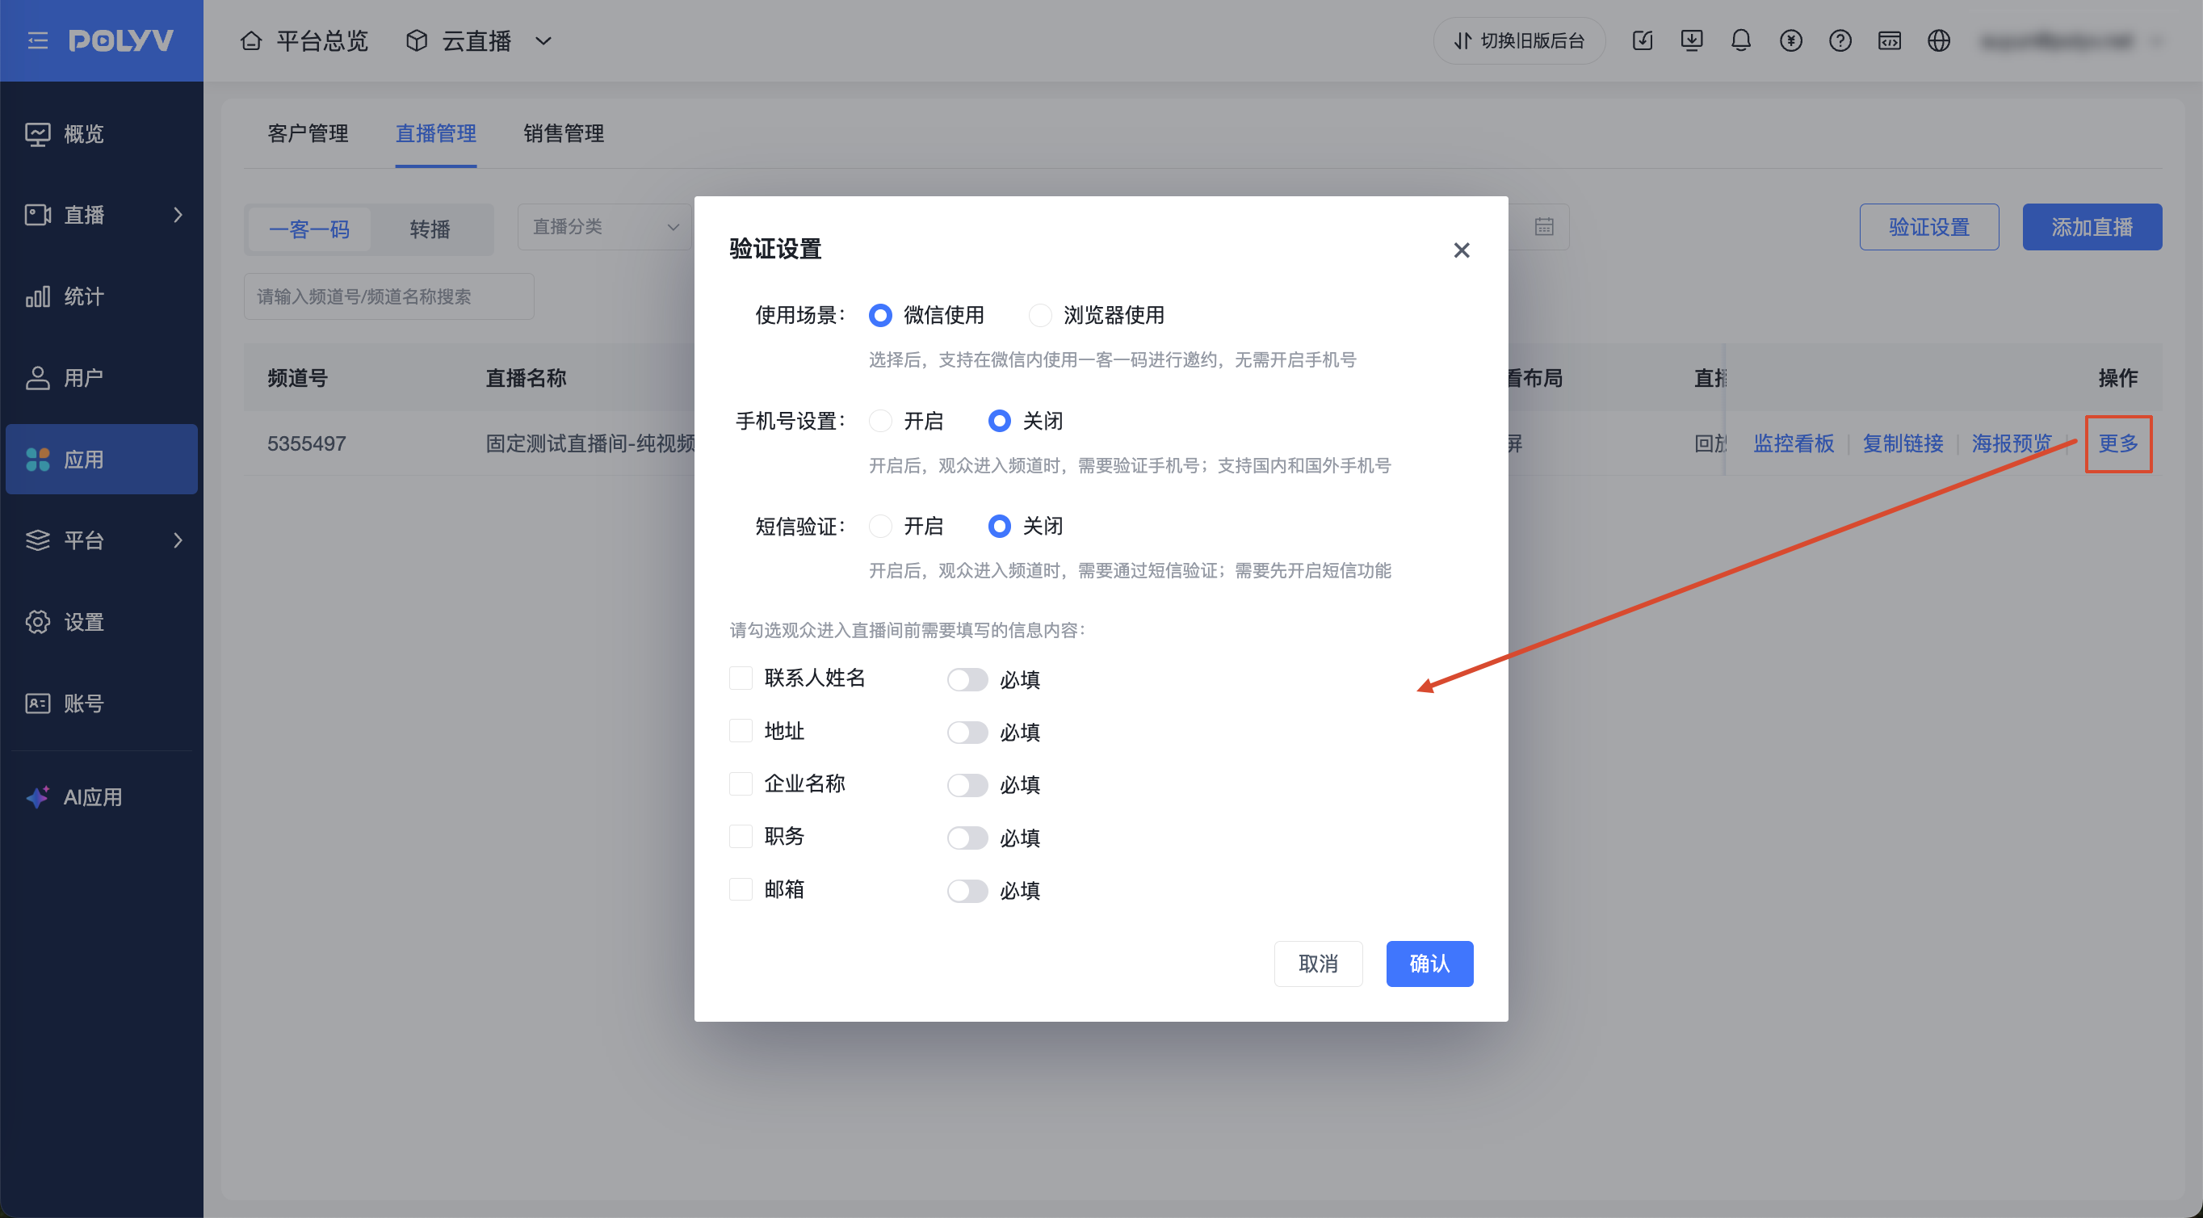Open the calendar date picker icon

(1544, 227)
